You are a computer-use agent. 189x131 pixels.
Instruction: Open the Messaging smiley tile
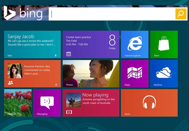(x=47, y=103)
